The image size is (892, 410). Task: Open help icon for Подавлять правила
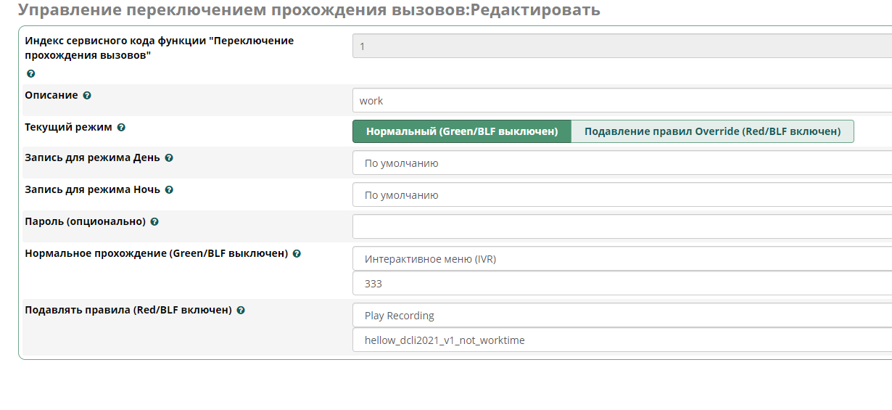click(x=241, y=311)
